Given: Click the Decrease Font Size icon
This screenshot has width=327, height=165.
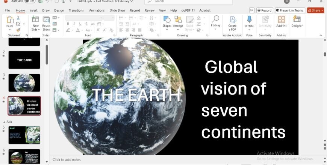Looking at the screenshot, I should click(x=104, y=30).
